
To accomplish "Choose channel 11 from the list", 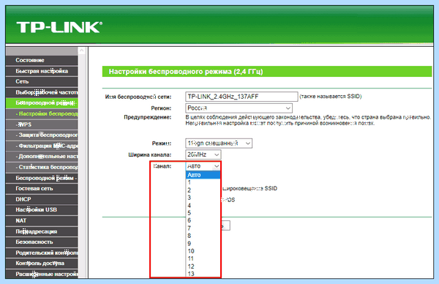I will (x=203, y=258).
